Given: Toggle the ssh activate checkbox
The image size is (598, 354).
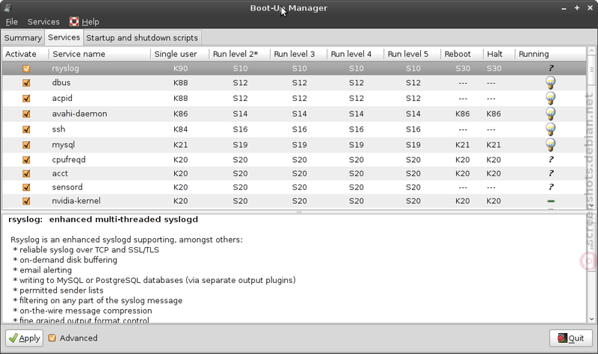Looking at the screenshot, I should click(26, 129).
